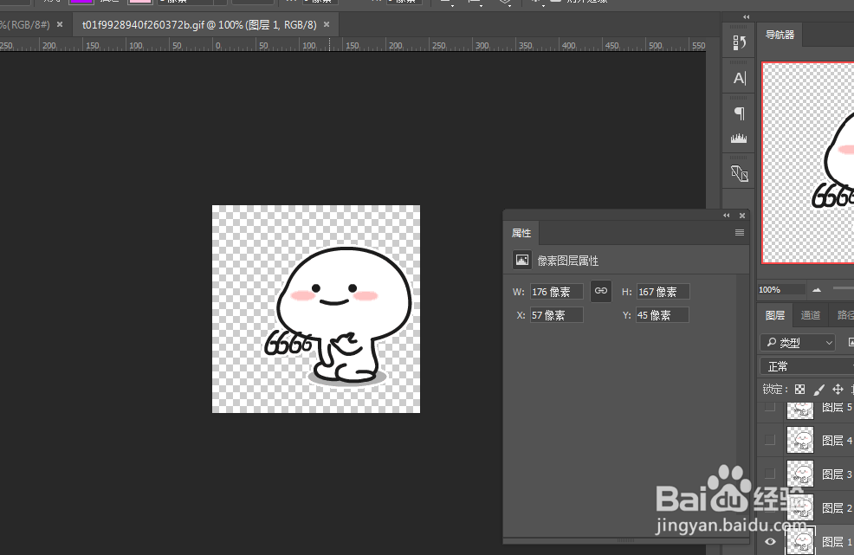The height and width of the screenshot is (555, 854).
Task: Click the navigator preview image
Action: 808,163
